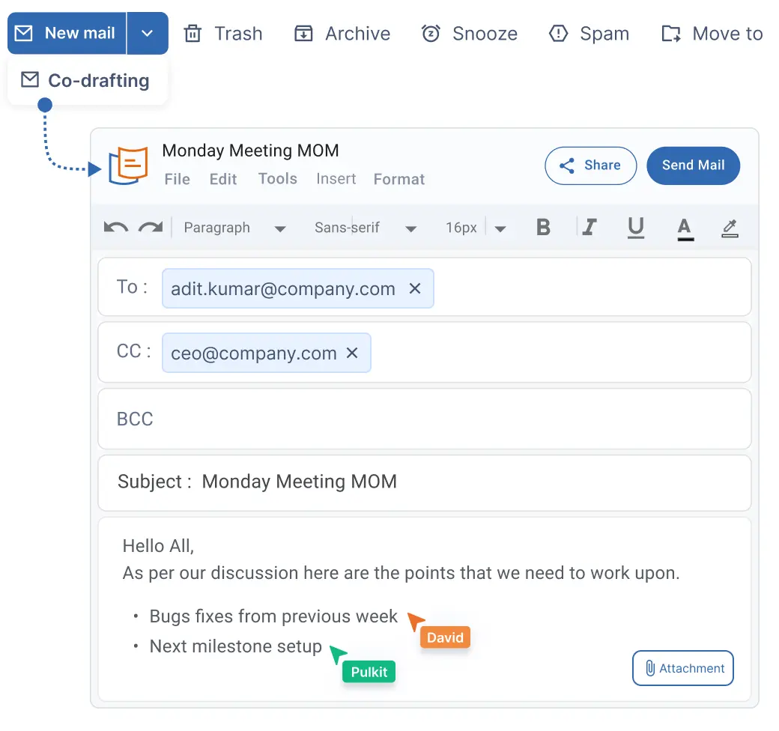Toggle underline formatting

point(636,228)
